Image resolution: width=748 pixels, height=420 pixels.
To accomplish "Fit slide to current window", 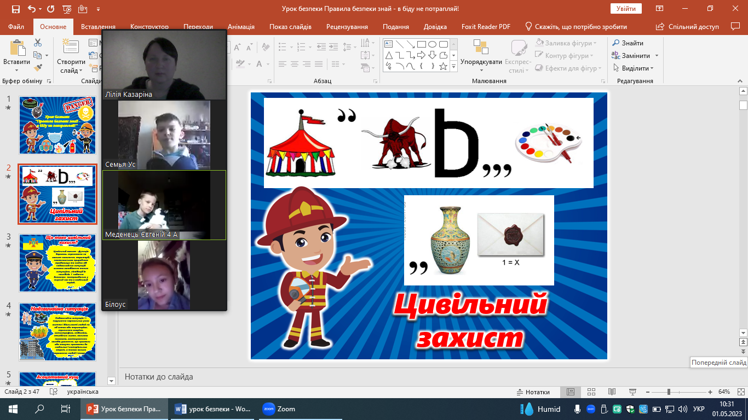I will pos(740,392).
